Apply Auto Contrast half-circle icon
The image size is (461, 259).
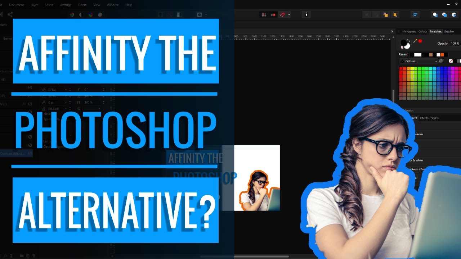(81, 15)
